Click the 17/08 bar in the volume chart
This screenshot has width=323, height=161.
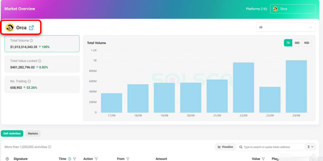pyautogui.click(x=111, y=103)
